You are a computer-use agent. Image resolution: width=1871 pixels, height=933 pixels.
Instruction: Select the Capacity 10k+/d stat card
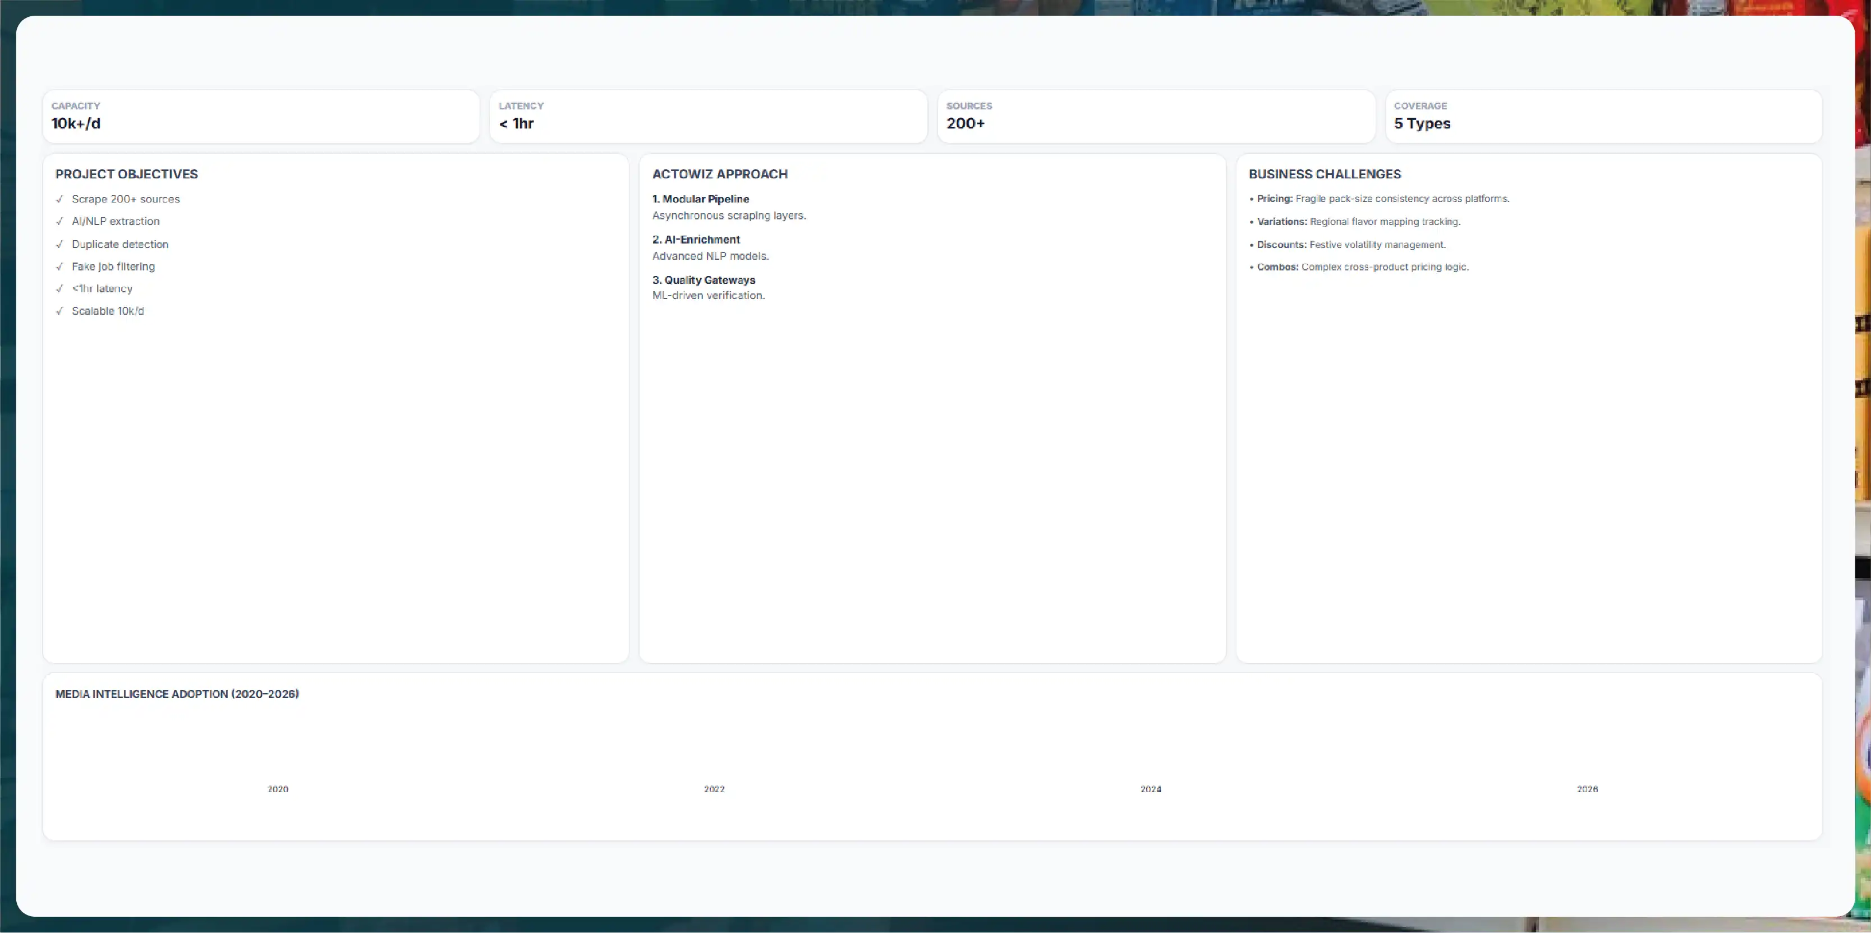click(x=261, y=116)
